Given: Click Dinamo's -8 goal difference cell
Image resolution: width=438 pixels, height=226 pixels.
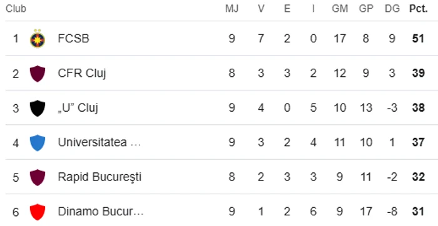Looking at the screenshot, I should [392, 212].
